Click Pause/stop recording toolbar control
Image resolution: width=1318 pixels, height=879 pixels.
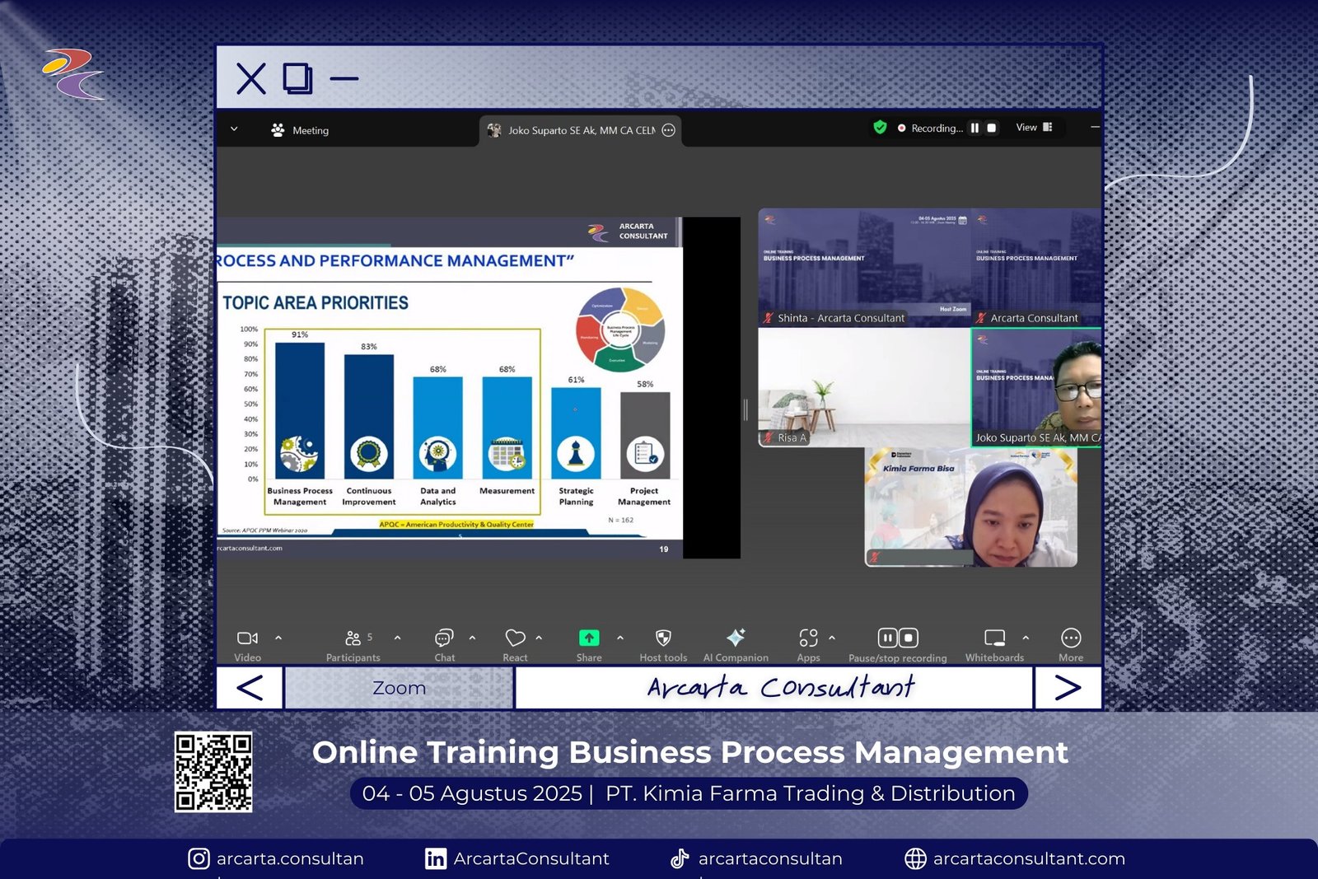pos(897,638)
